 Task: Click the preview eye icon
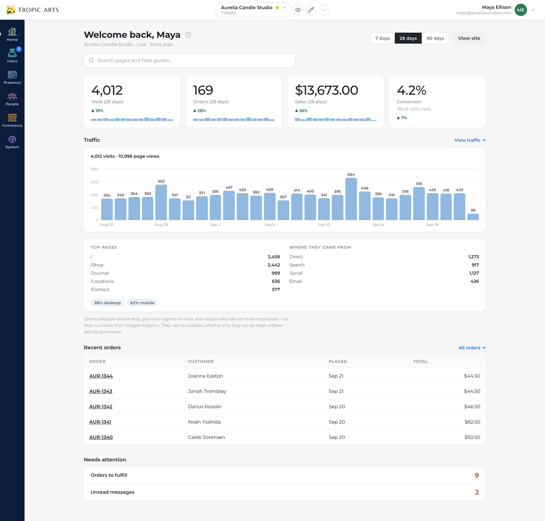point(298,10)
